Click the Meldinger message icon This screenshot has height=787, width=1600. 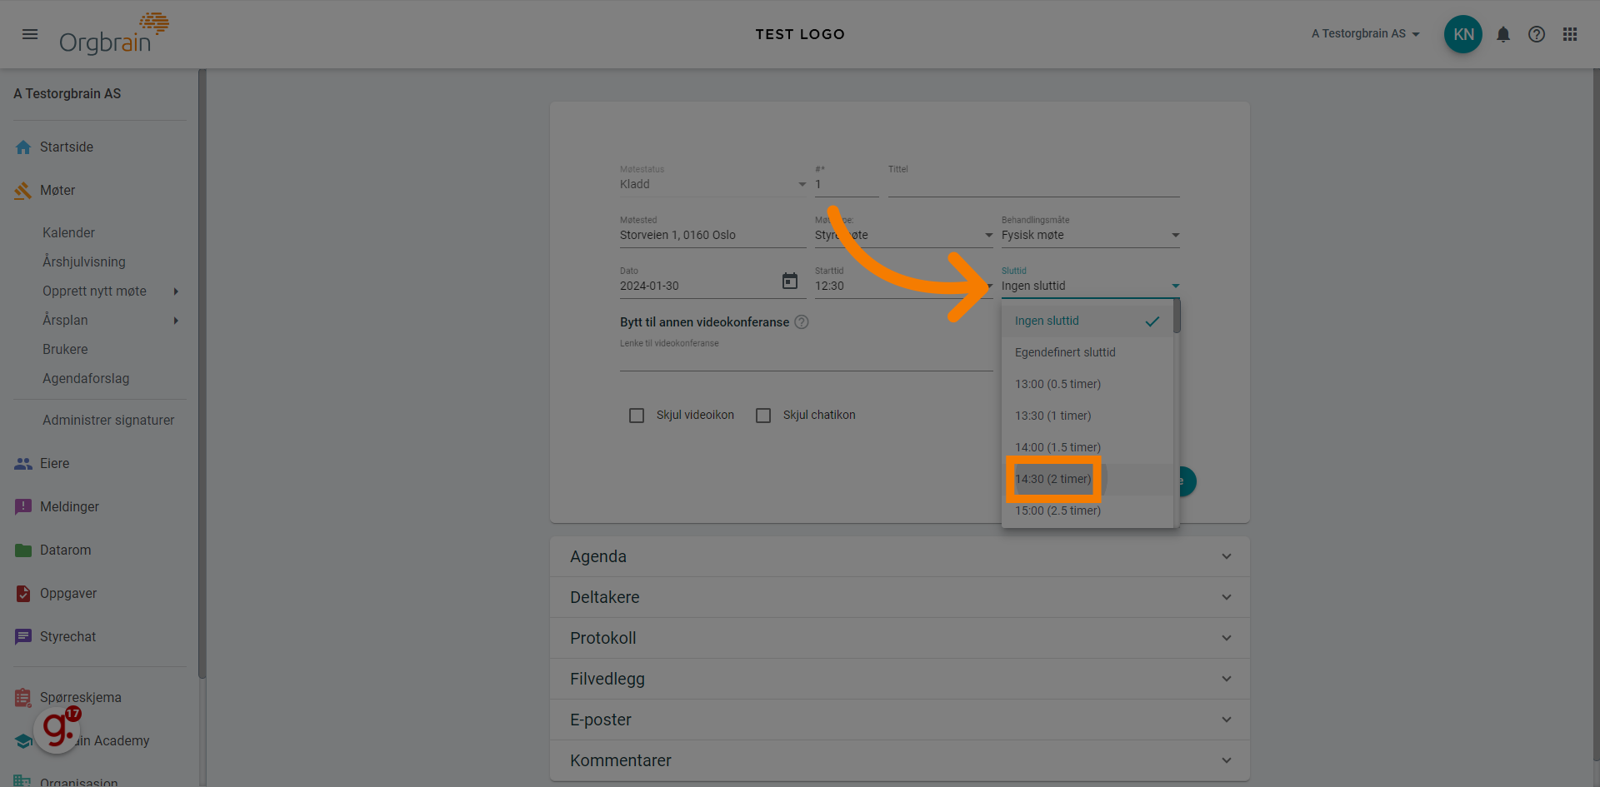tap(23, 507)
